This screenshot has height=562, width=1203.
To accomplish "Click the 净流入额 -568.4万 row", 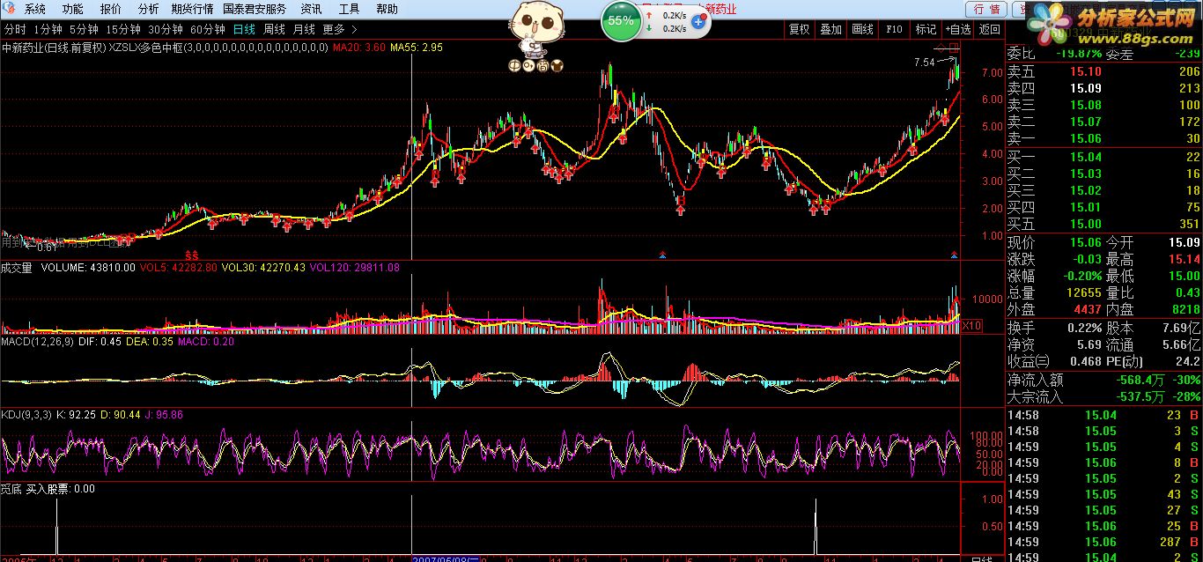I will tap(1104, 381).
